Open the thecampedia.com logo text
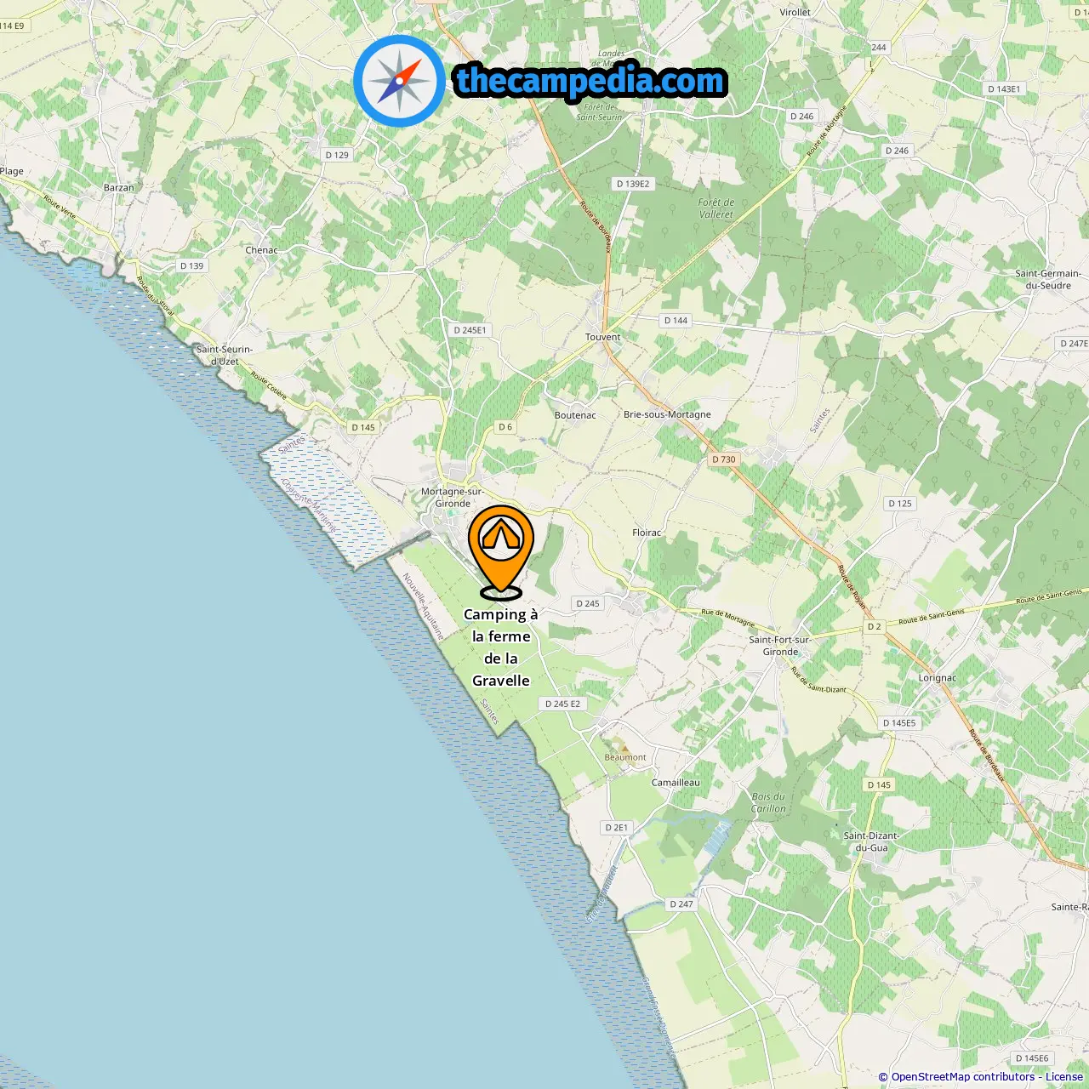This screenshot has width=1089, height=1089. pyautogui.click(x=590, y=81)
